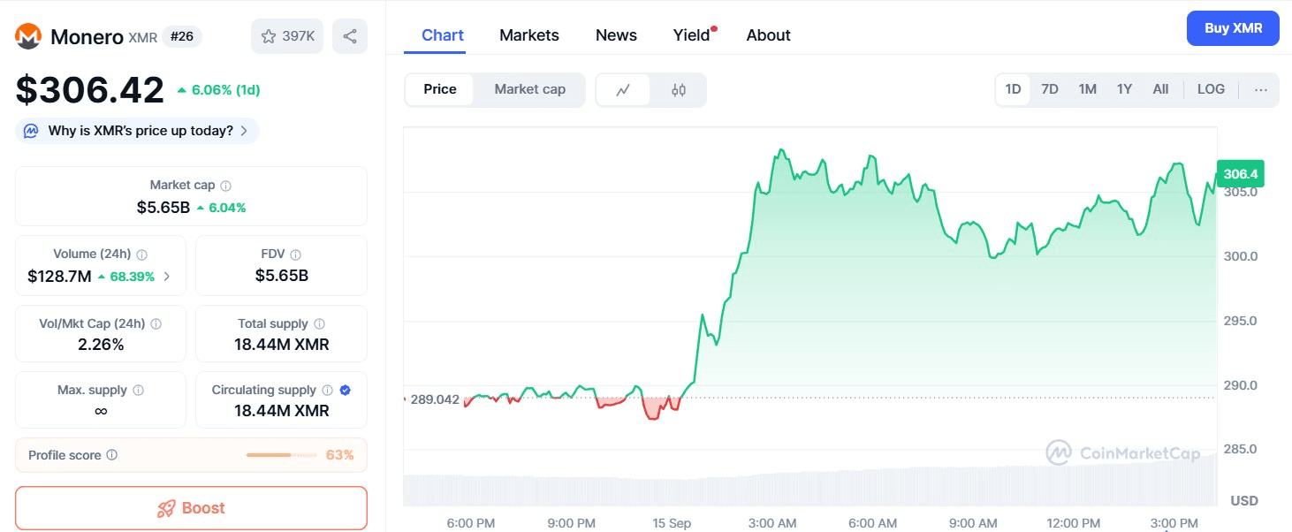
Task: Click the Volume (24h) info icon
Action: click(142, 255)
